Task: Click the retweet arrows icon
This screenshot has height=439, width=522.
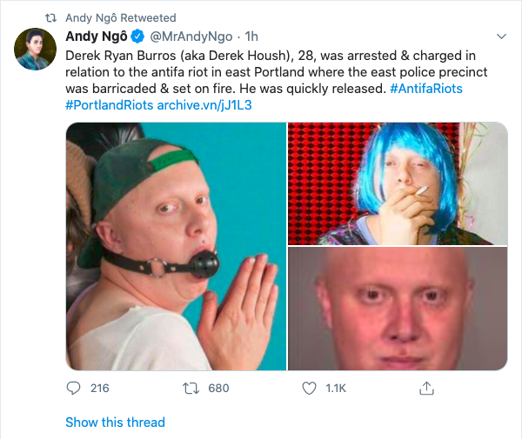Action: pyautogui.click(x=191, y=388)
